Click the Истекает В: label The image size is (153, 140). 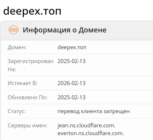coord(22,83)
